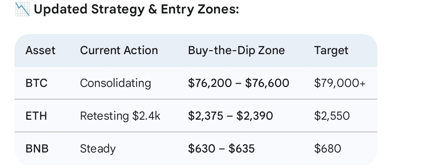
Task: Click the $79,000+ target value
Action: (340, 83)
